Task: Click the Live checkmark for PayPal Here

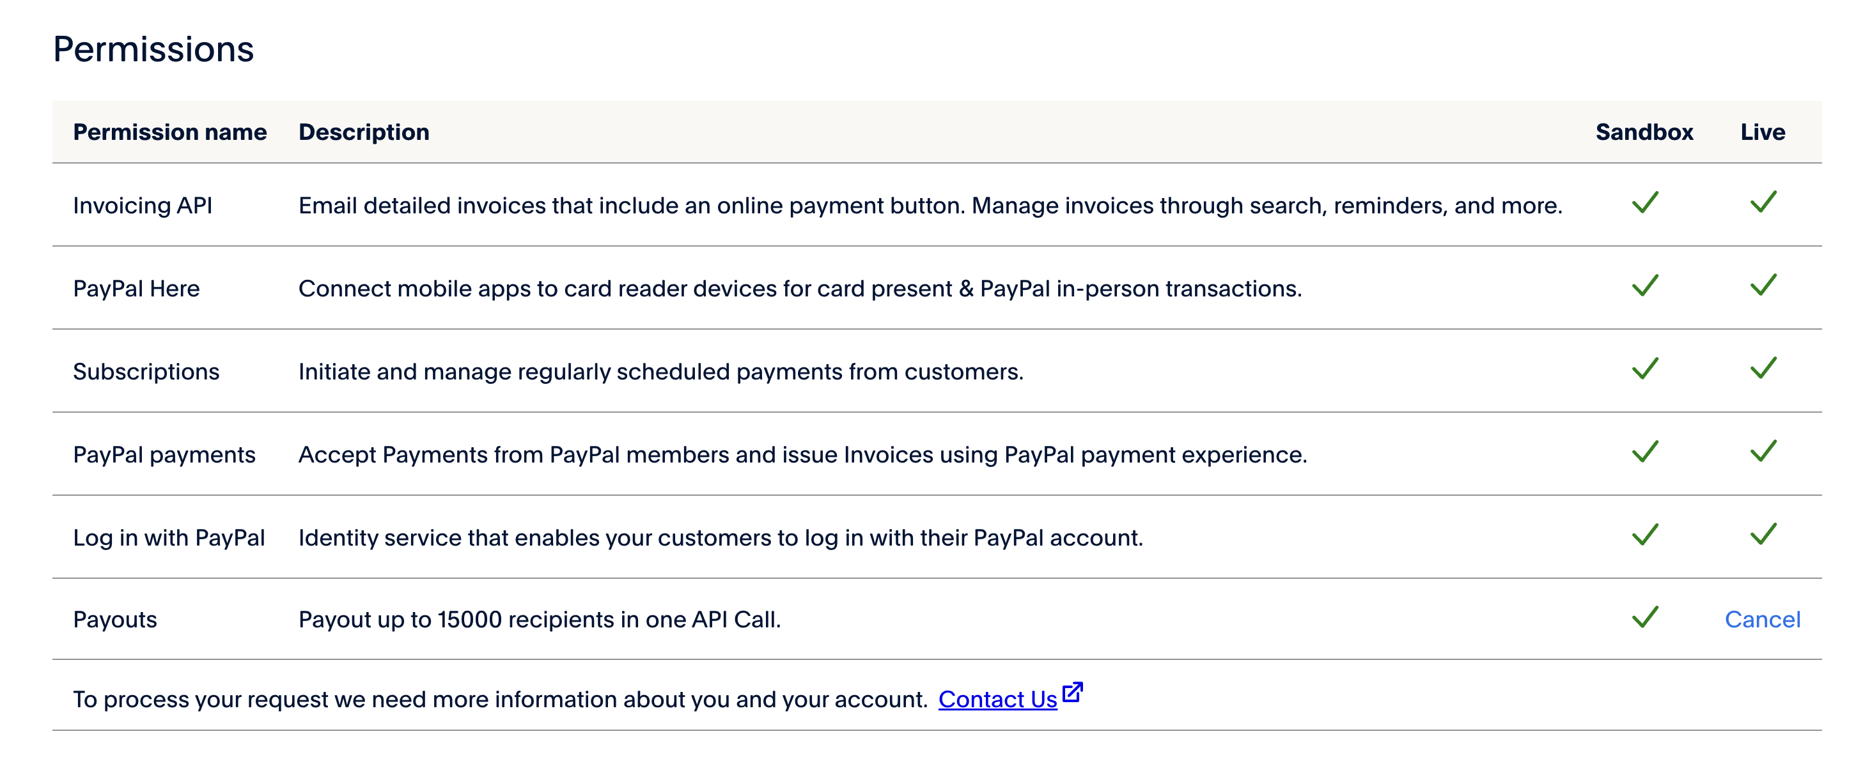Action: pyautogui.click(x=1763, y=286)
